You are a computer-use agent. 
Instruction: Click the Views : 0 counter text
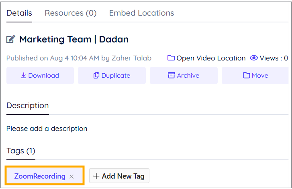tap(274, 58)
